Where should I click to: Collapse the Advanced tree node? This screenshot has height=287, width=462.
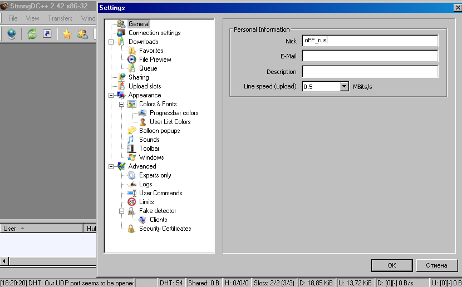tap(111, 167)
